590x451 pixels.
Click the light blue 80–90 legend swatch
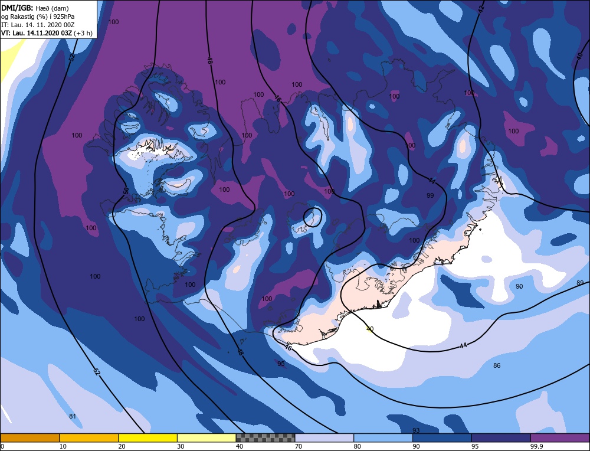[x=383, y=437]
